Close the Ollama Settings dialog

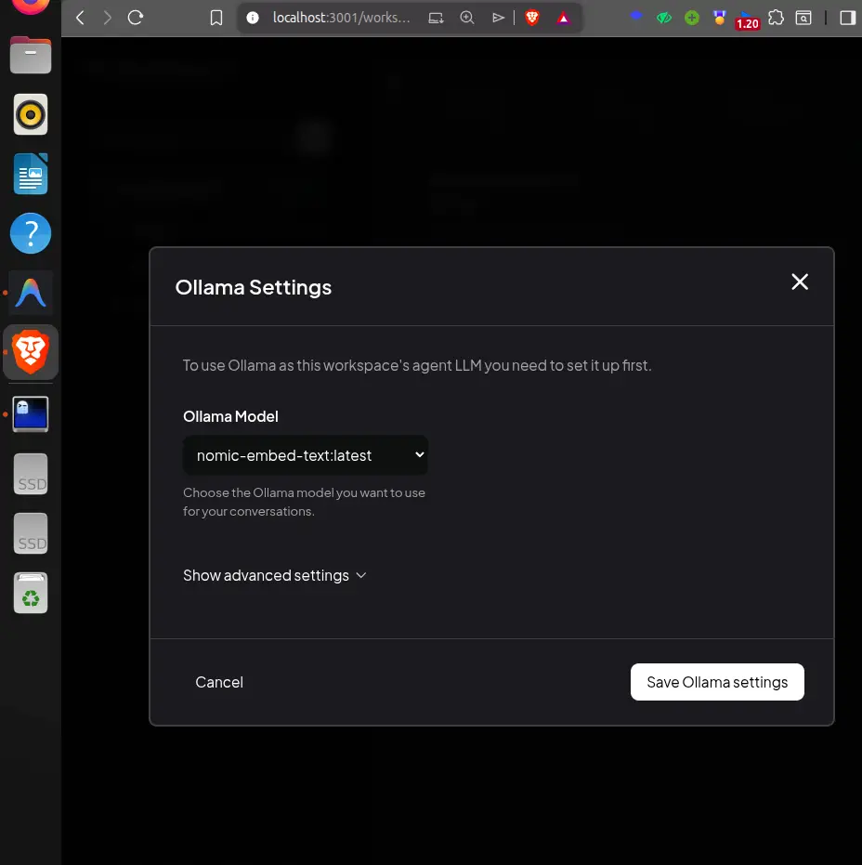coord(800,282)
